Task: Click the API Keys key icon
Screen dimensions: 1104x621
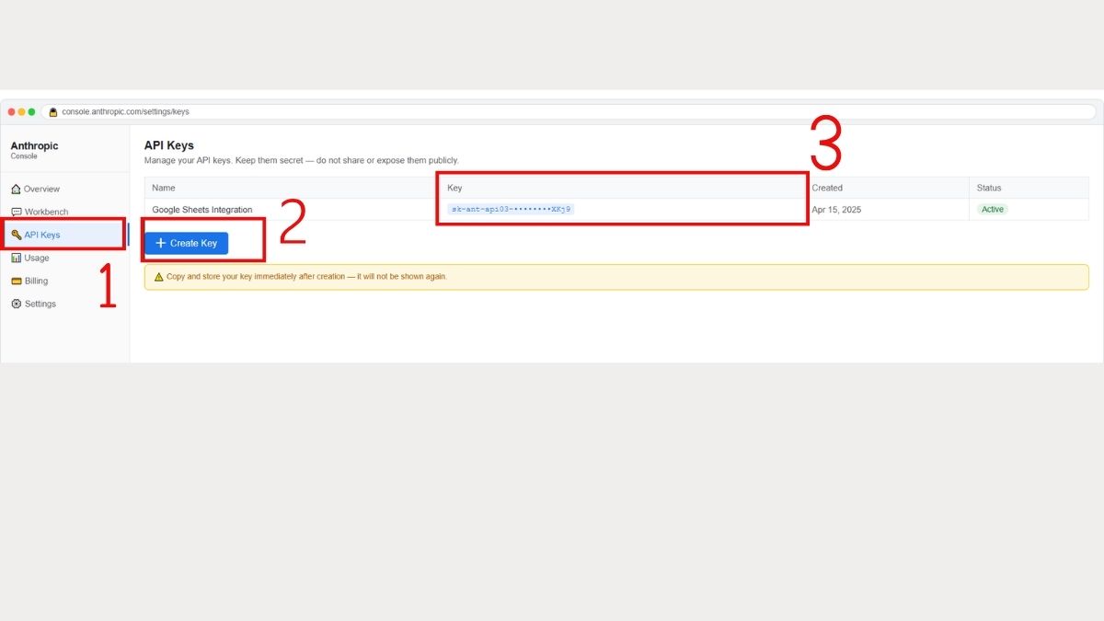Action: 17,235
